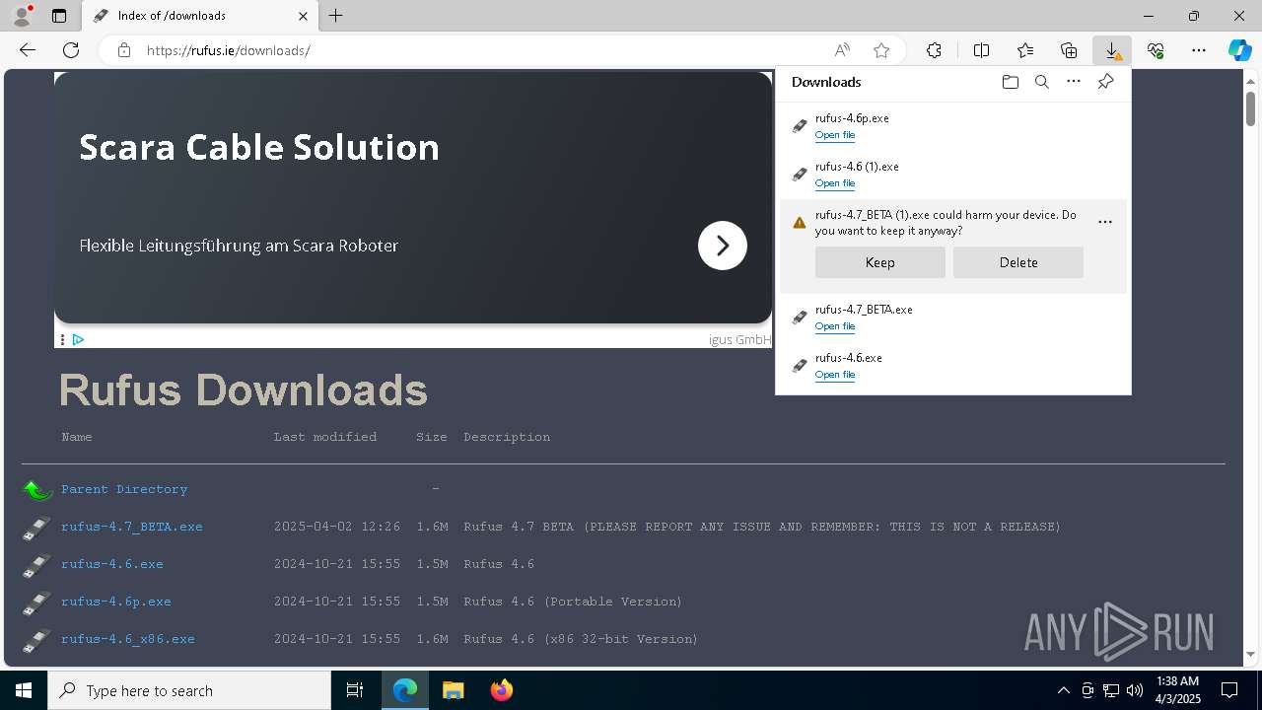Show hidden system tray icons
This screenshot has height=710, width=1262.
(1063, 690)
